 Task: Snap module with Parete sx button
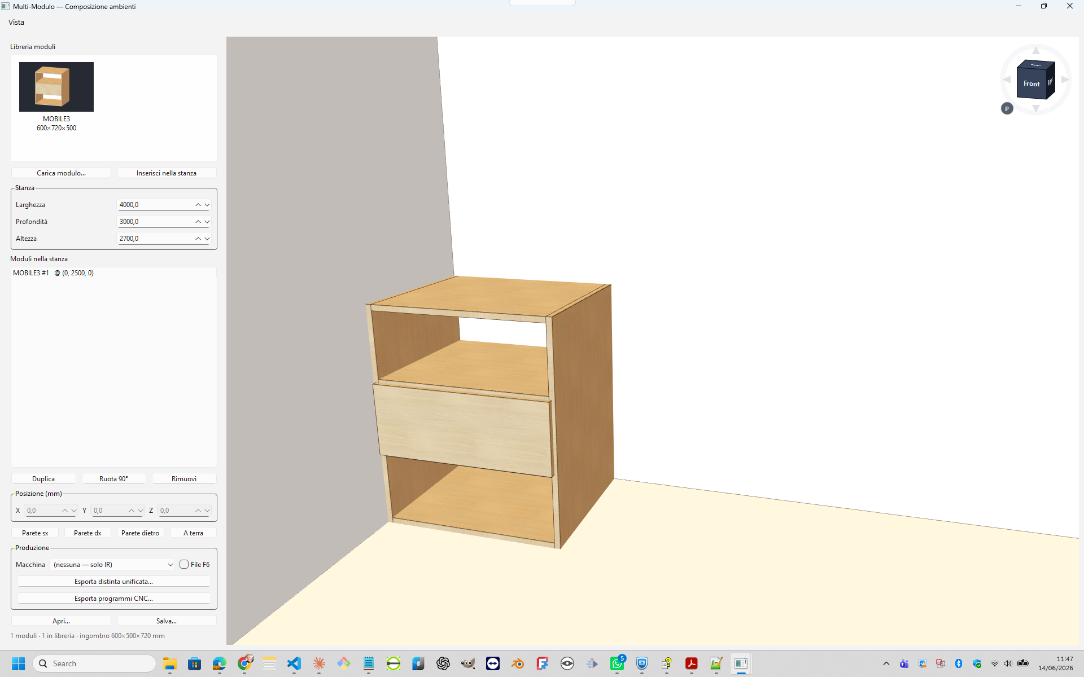[35, 533]
